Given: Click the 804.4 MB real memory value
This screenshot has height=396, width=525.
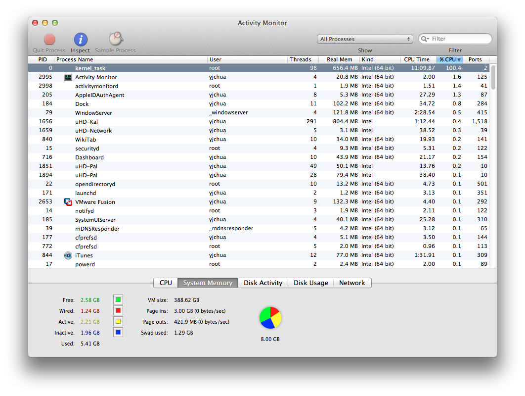Looking at the screenshot, I should pos(345,121).
